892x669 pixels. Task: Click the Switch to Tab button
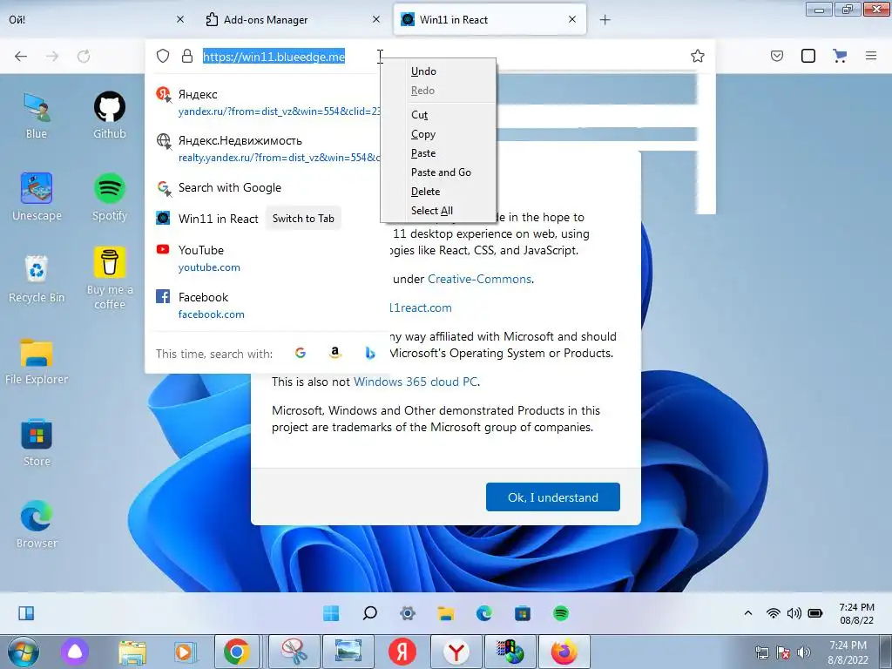click(x=303, y=219)
